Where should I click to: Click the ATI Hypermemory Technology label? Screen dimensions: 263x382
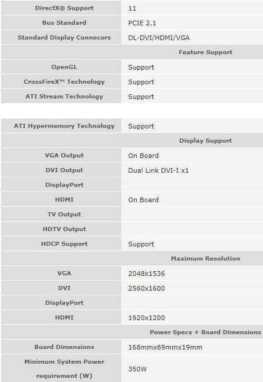pyautogui.click(x=64, y=126)
